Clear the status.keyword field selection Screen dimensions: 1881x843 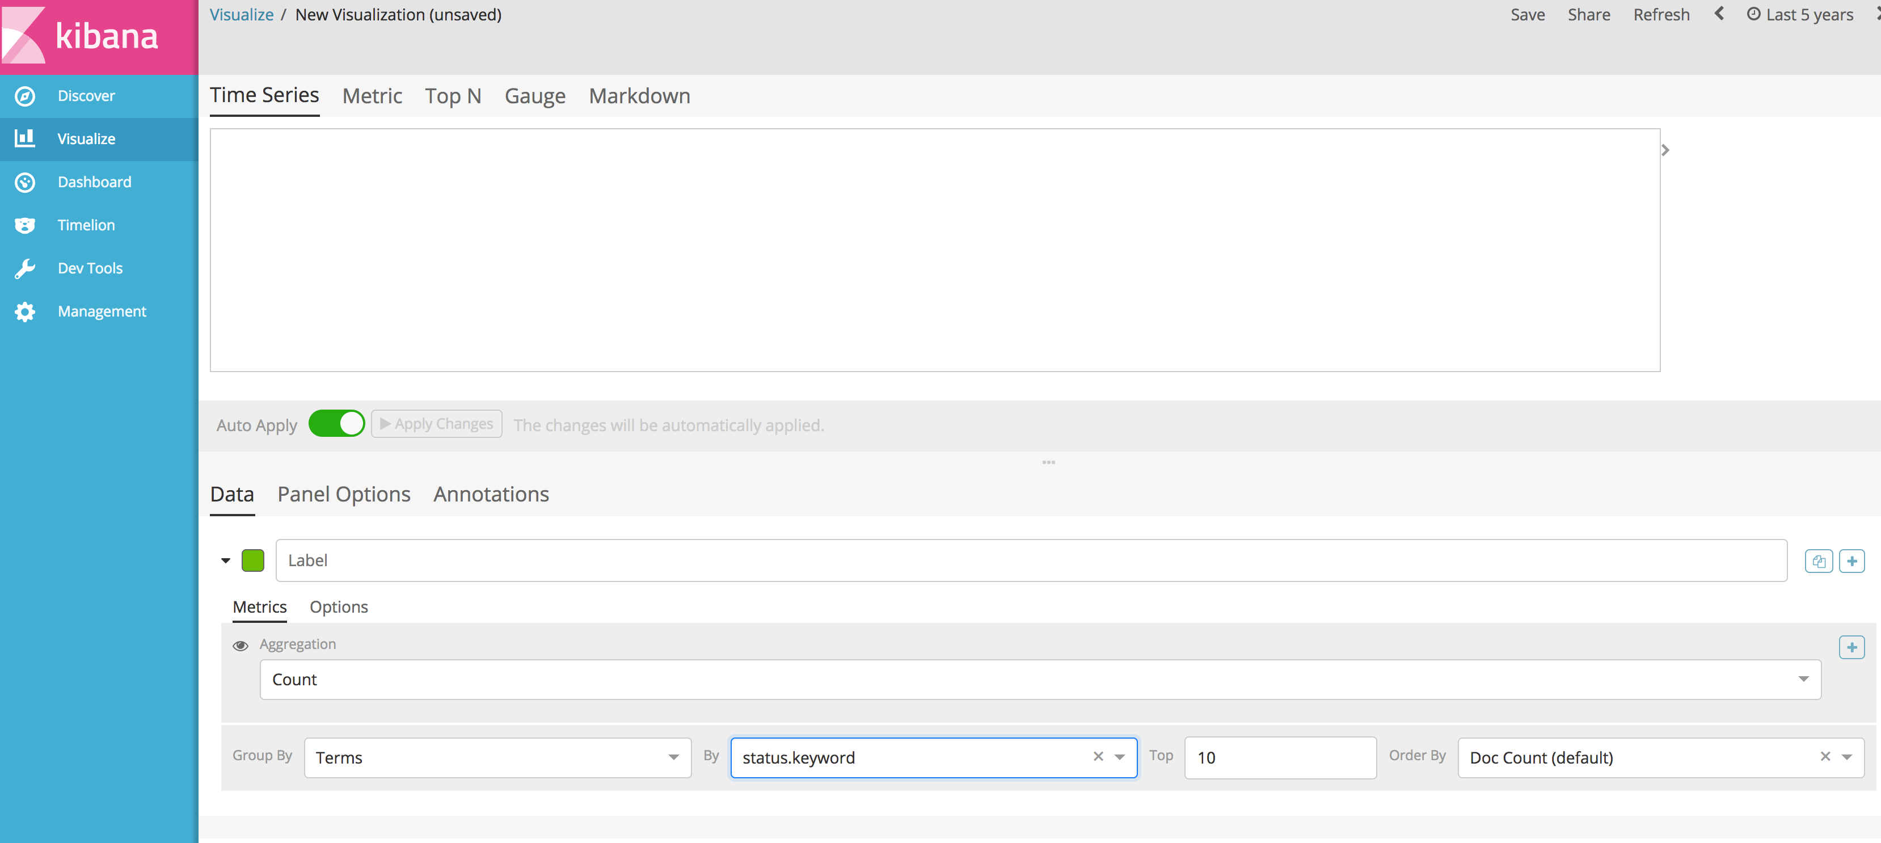click(x=1098, y=757)
